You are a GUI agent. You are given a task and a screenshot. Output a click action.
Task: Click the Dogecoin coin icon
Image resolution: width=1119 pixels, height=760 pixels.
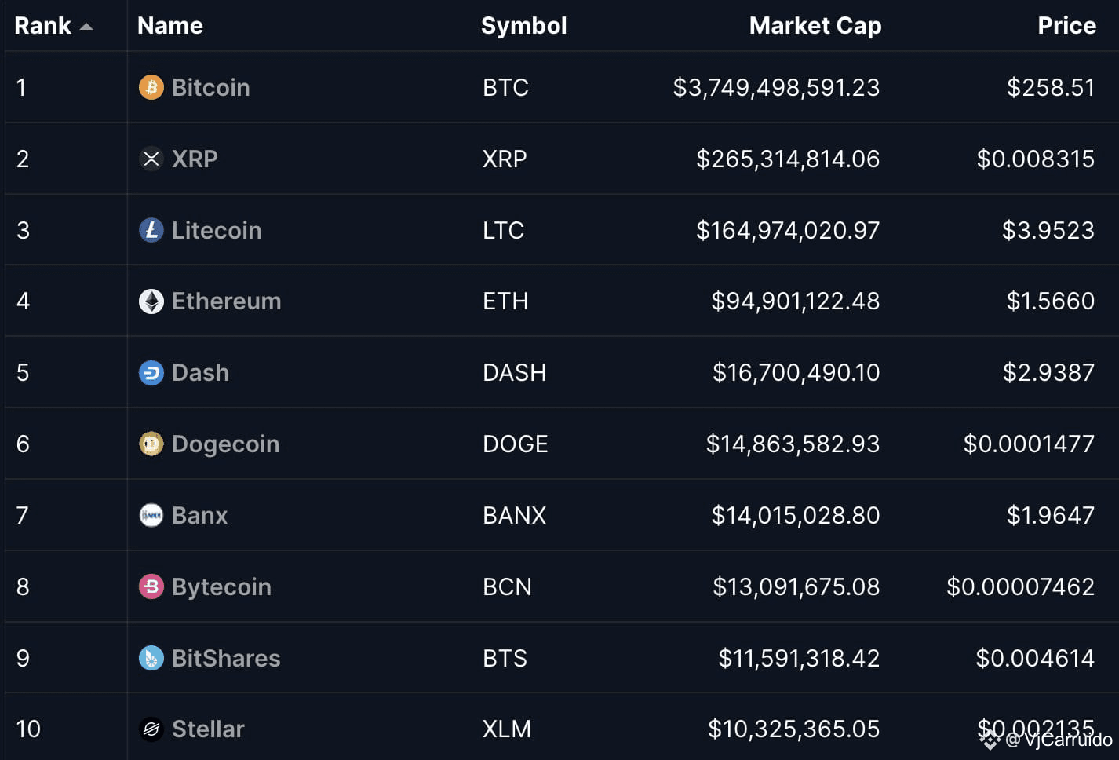tap(151, 444)
